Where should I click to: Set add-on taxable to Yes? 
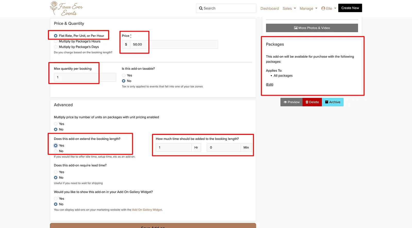point(124,75)
